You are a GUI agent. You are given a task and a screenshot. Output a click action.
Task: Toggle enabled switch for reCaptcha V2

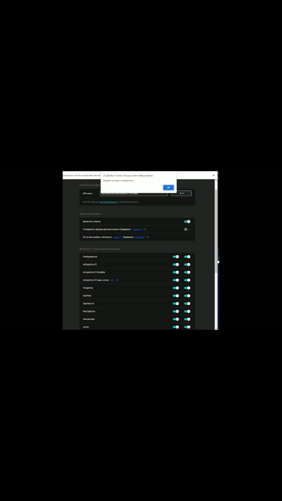176,265
